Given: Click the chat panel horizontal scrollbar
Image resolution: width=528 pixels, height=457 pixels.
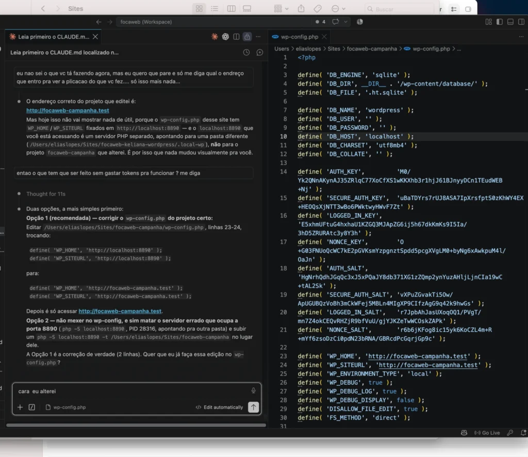Looking at the screenshot, I should coord(136,425).
